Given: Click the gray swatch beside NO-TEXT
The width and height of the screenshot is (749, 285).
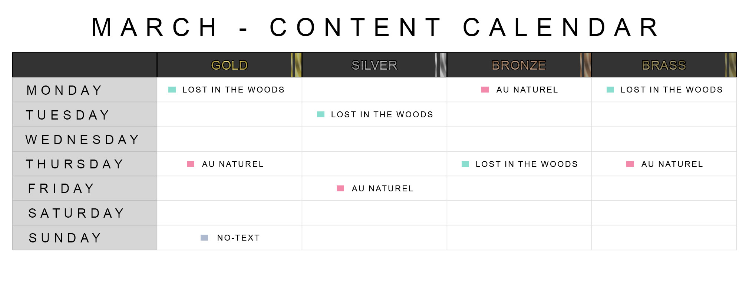Looking at the screenshot, I should pyautogui.click(x=204, y=238).
